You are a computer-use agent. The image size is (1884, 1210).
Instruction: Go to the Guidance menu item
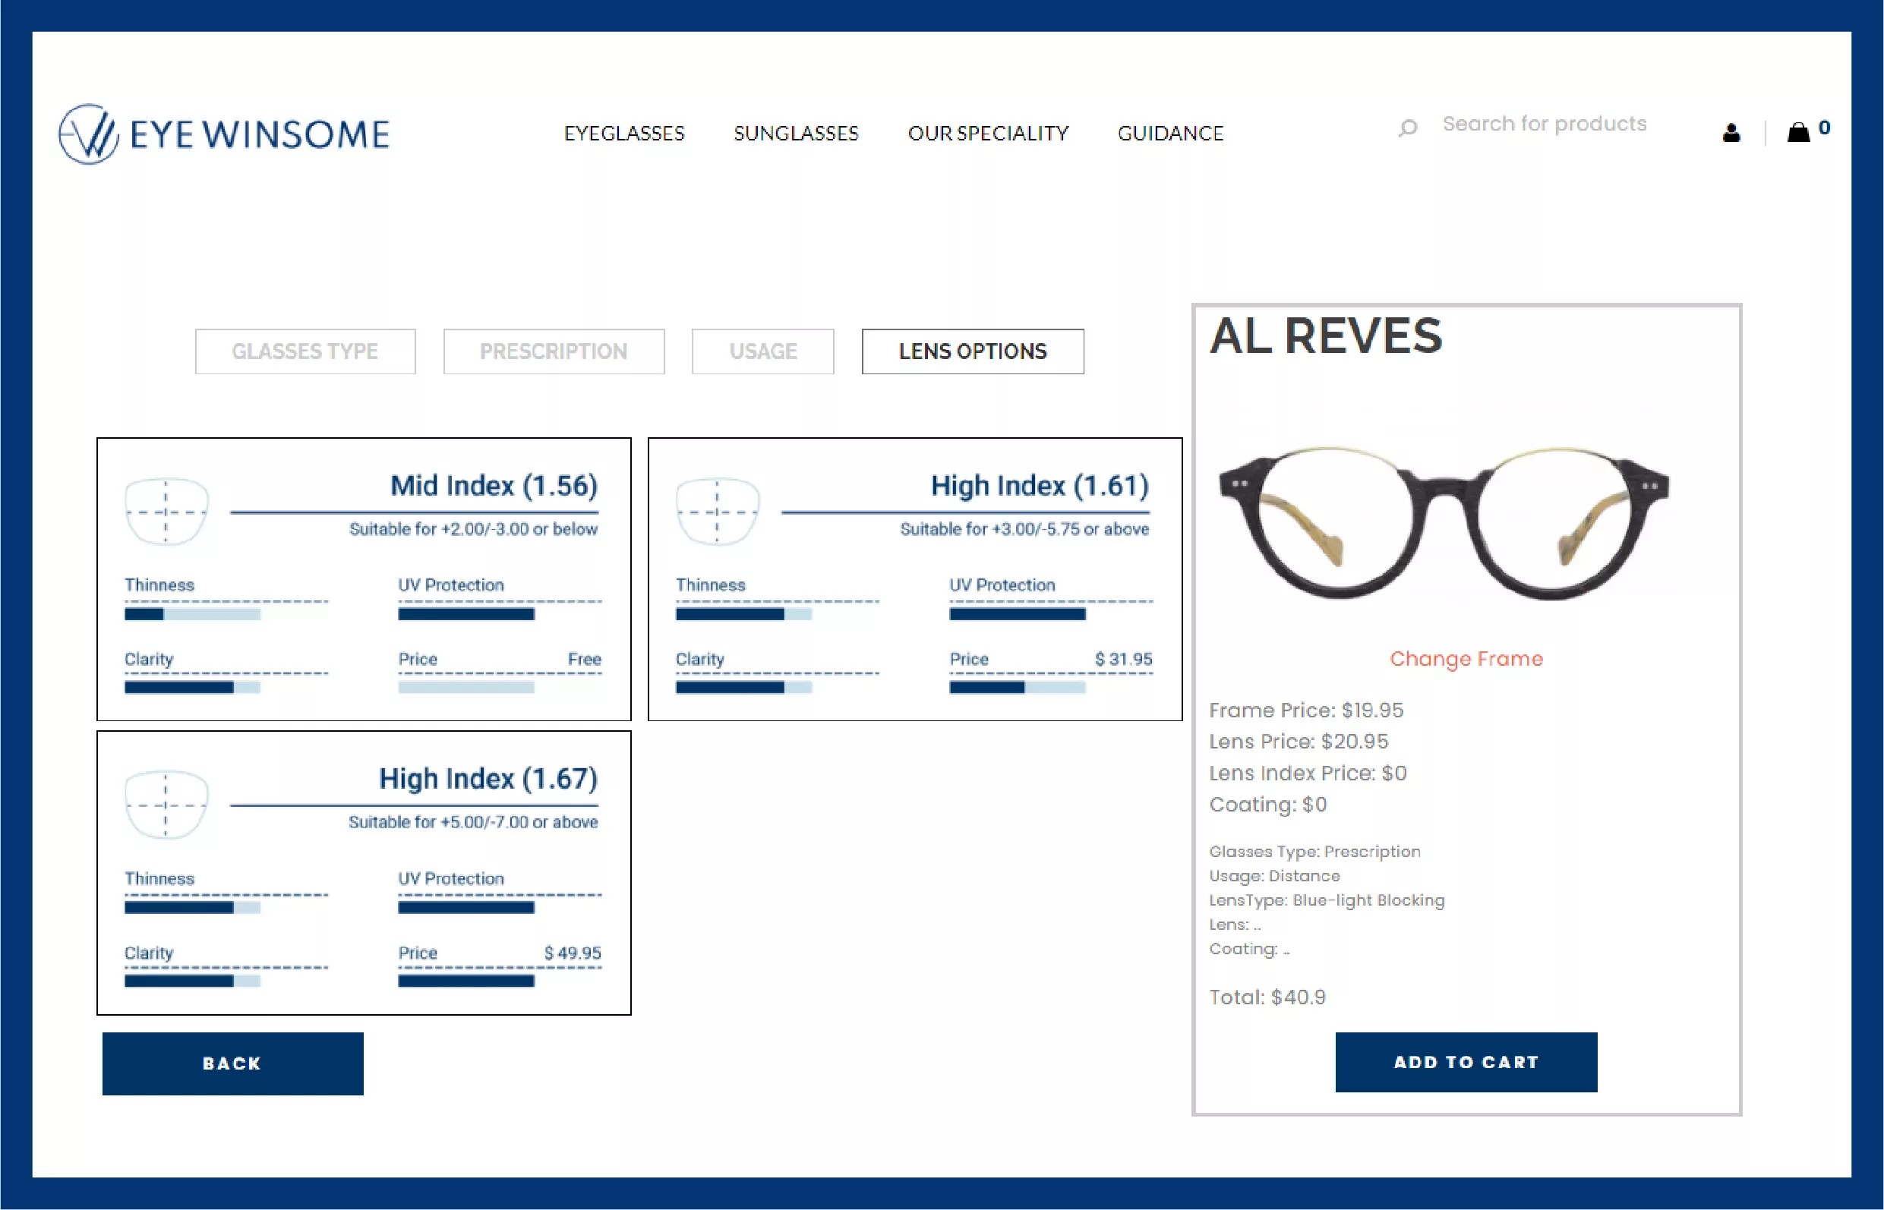1169,134
